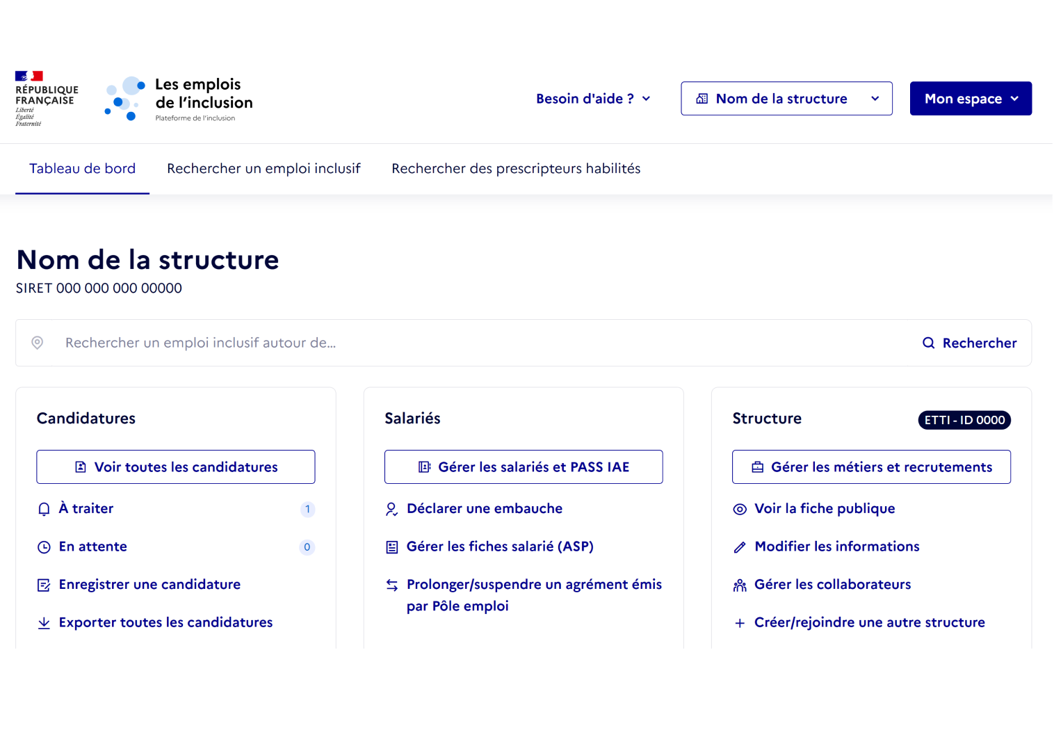This screenshot has width=1054, height=730.
Task: Click the team icon beside Gérer les collaborateurs
Action: [740, 585]
